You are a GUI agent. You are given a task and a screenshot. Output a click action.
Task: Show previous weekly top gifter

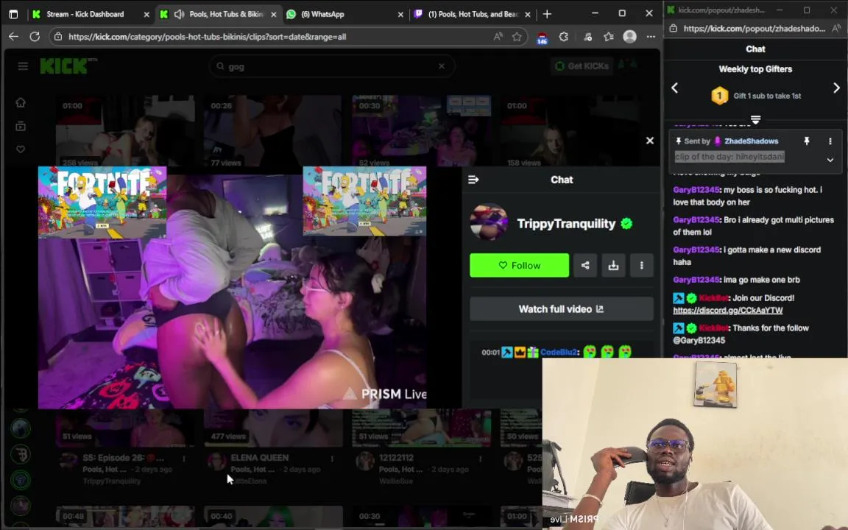pyautogui.click(x=674, y=88)
